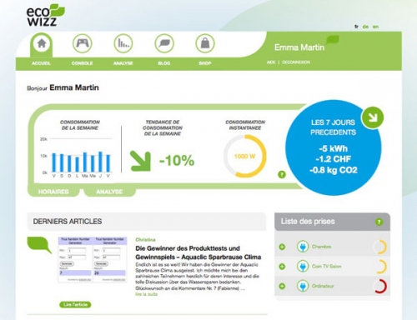The image size is (417, 320).
Task: Open help icon near instantaneous consumption
Action: pos(282,174)
